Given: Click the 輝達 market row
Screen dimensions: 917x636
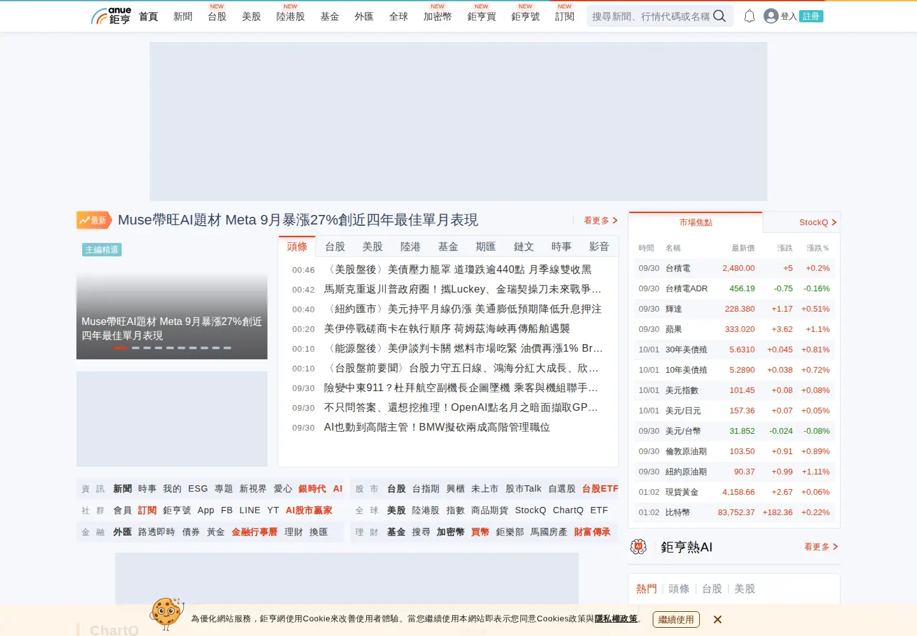Looking at the screenshot, I should click(x=734, y=309).
